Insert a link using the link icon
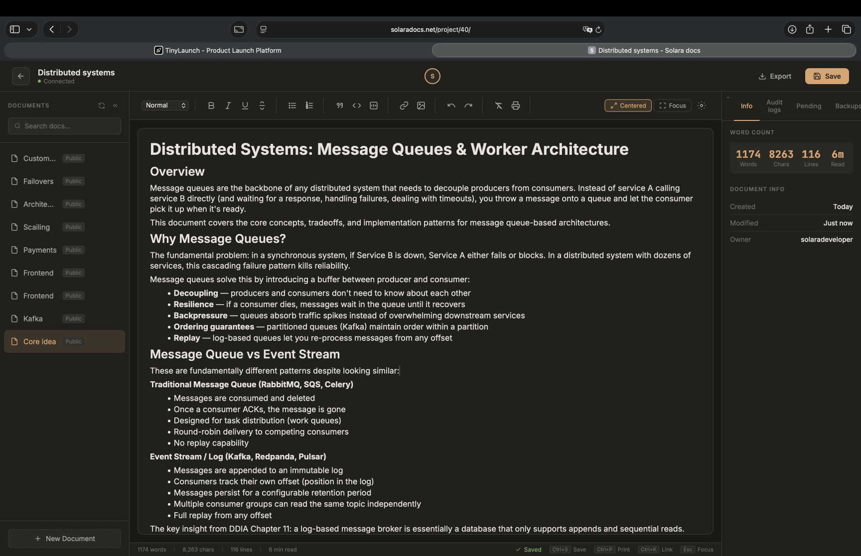 [404, 106]
